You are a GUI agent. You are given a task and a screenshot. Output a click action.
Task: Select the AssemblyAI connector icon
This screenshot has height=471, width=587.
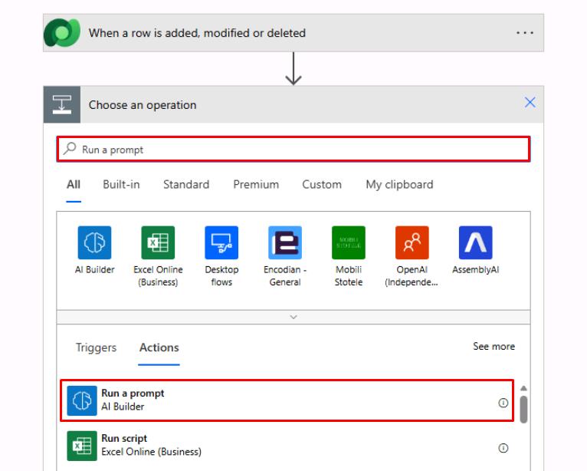(475, 242)
